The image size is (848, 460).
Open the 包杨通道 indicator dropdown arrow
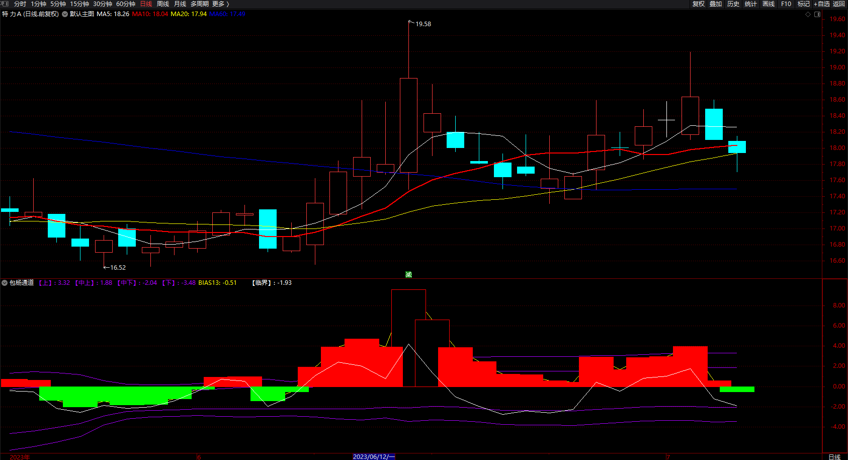[x=5, y=283]
